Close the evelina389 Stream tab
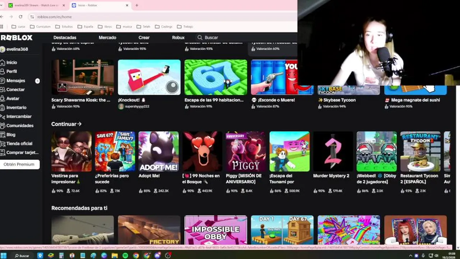 point(64,5)
